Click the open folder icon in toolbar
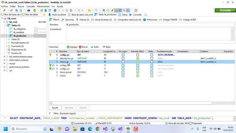236x133 pixels. pos(89,10)
